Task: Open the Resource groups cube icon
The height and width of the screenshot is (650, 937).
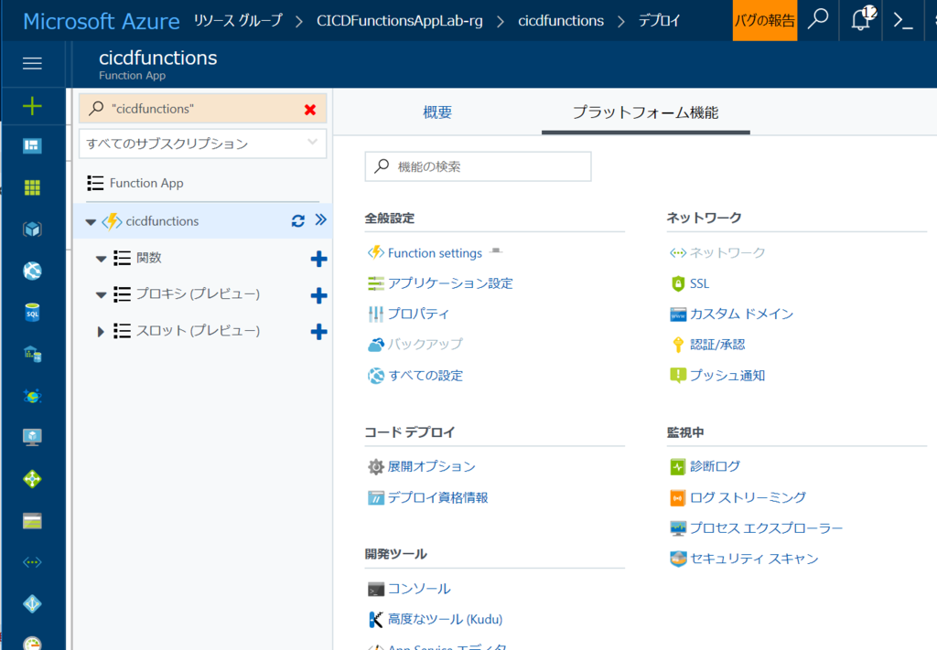Action: point(32,229)
